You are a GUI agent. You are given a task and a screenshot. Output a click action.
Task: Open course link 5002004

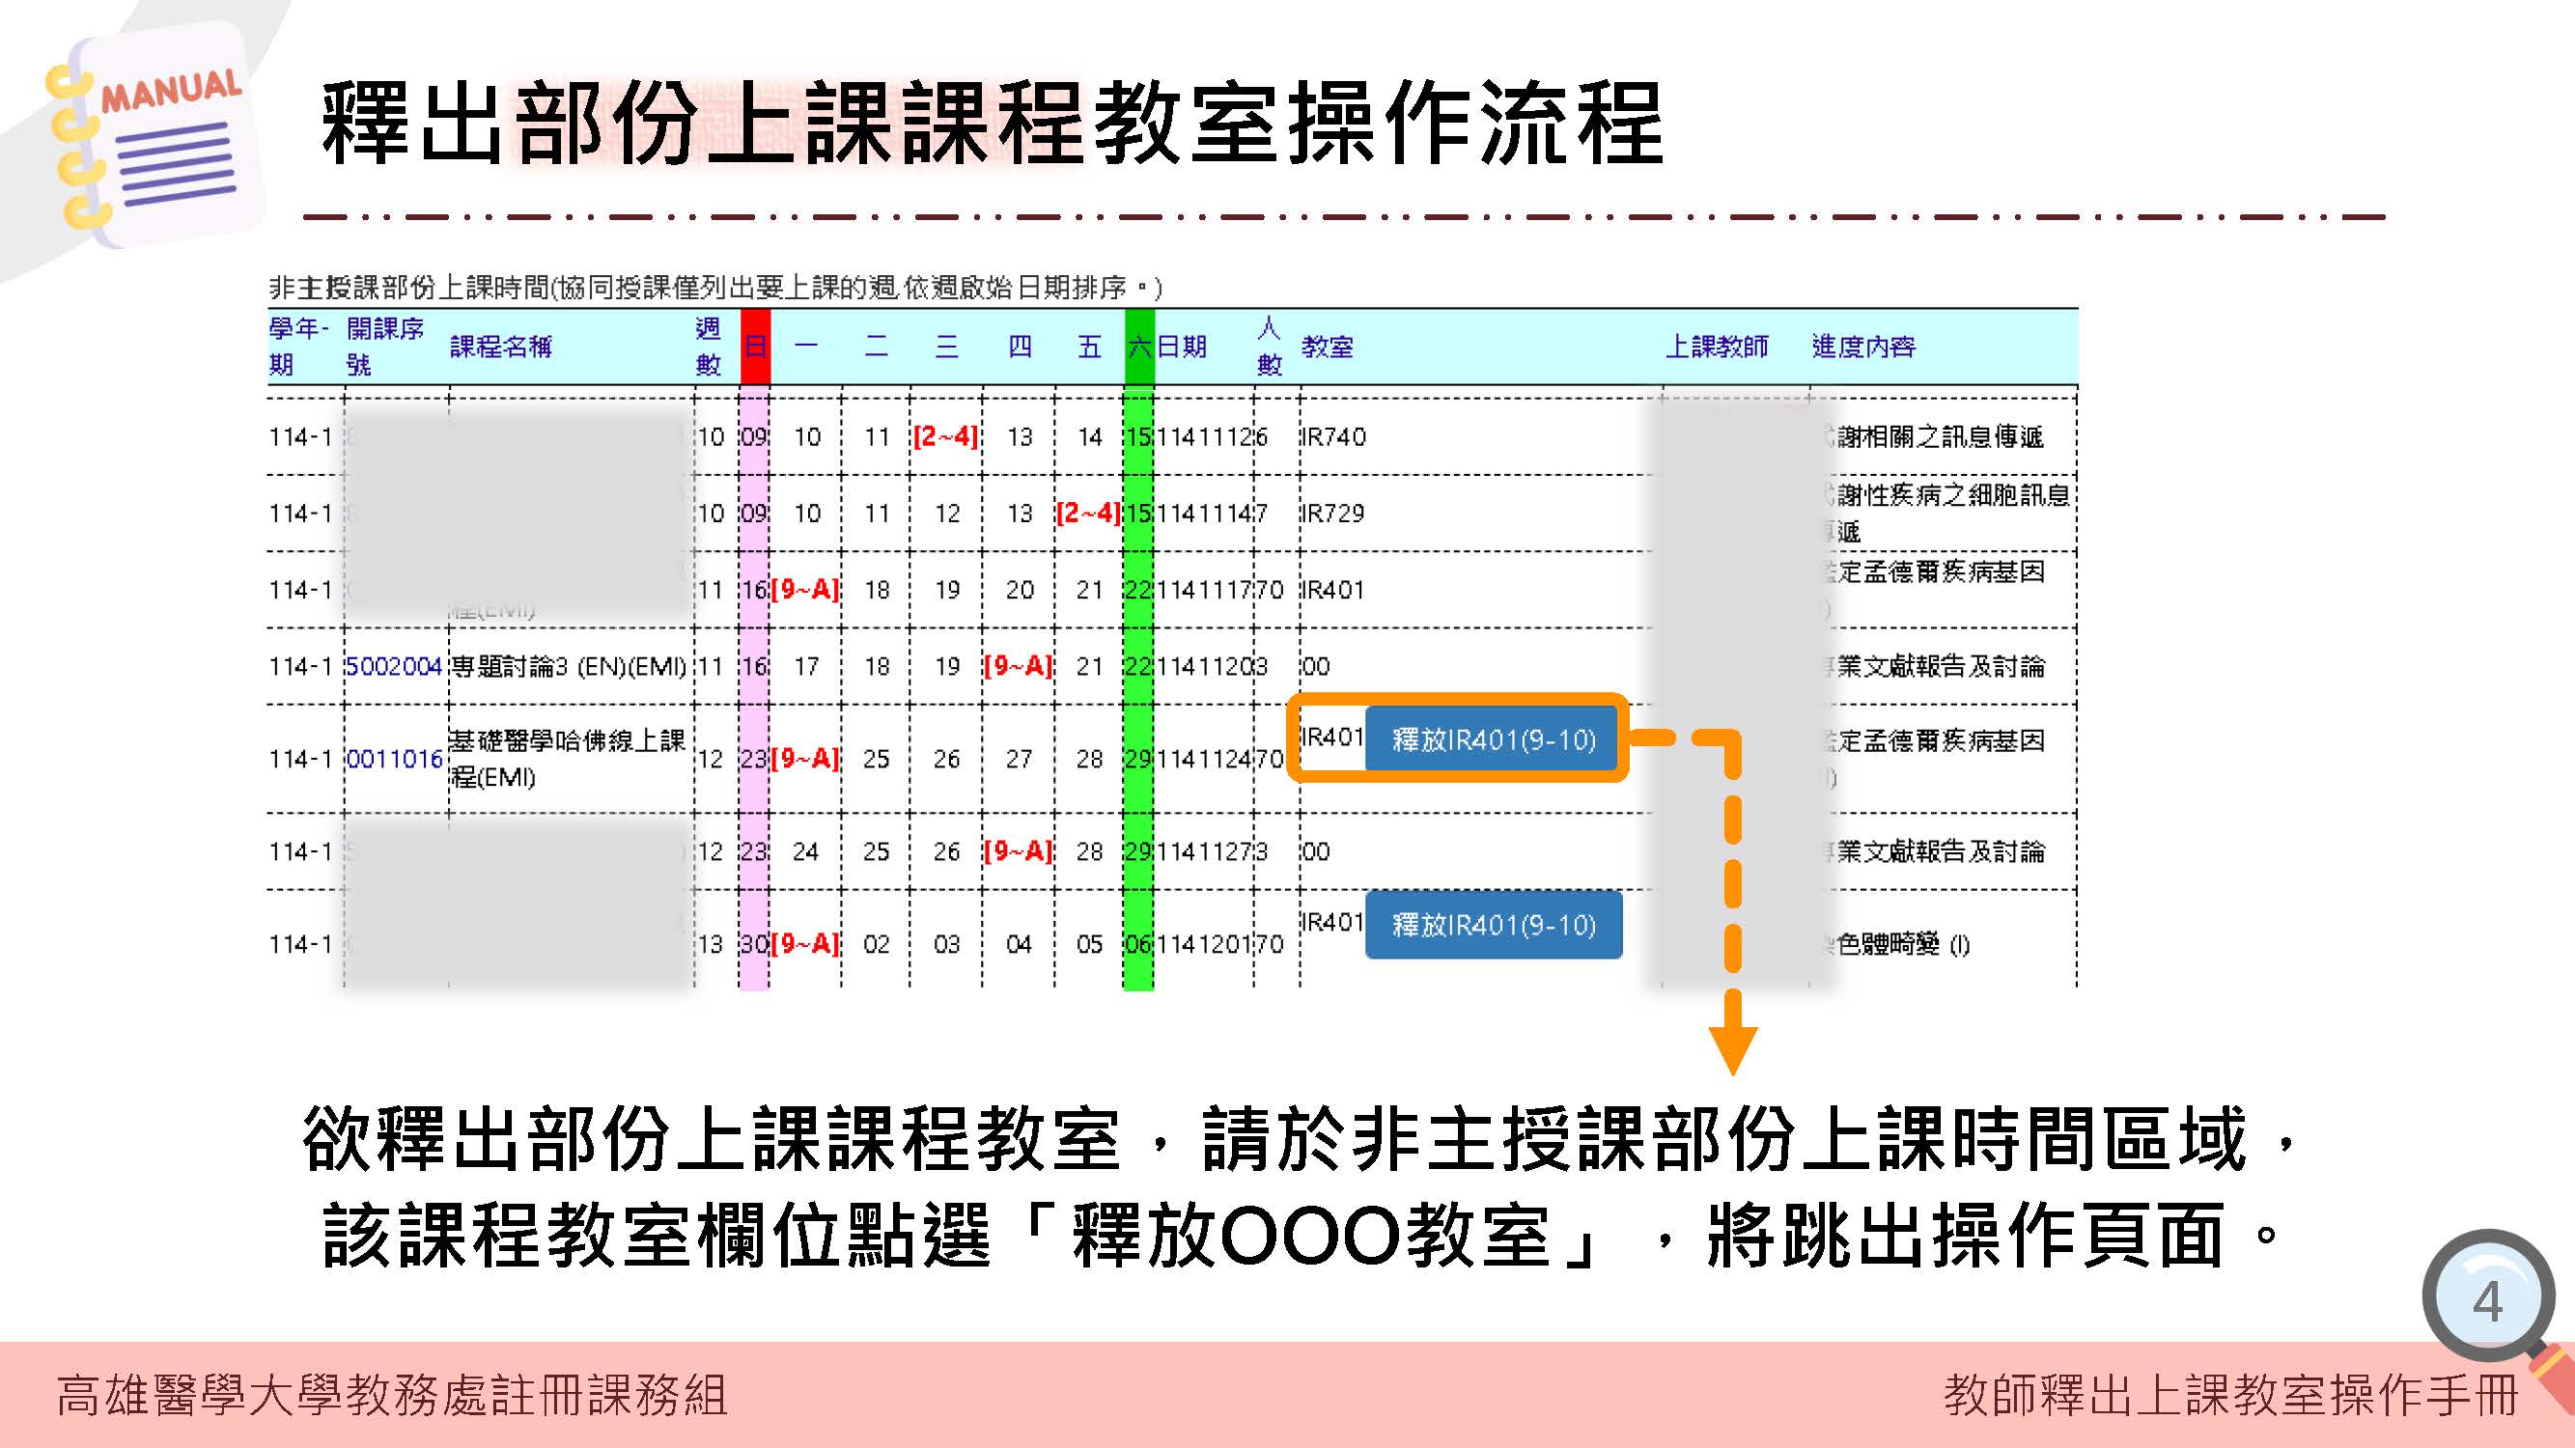pos(395,665)
